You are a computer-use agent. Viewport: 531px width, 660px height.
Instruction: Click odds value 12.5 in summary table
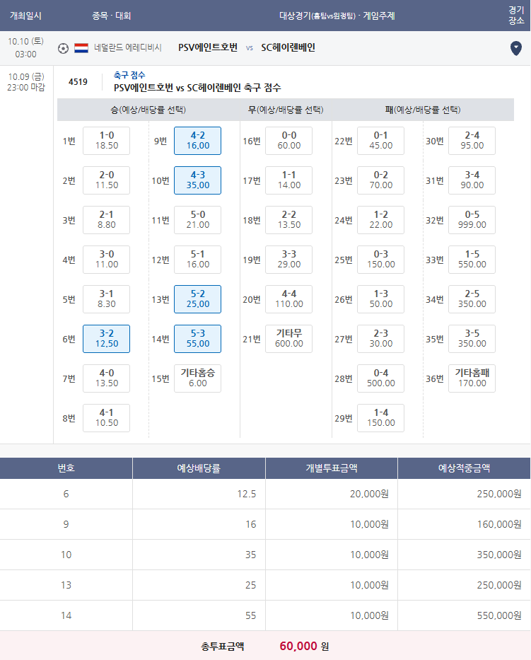click(247, 494)
